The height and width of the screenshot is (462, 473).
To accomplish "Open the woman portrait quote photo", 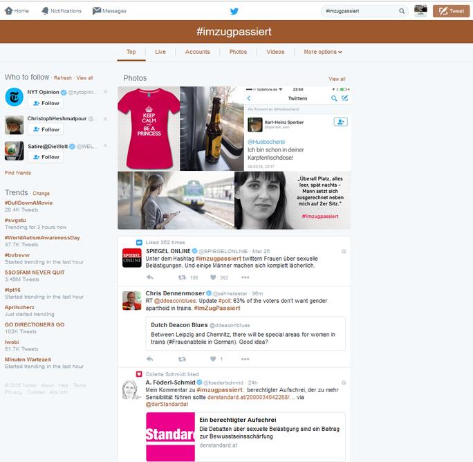I will (293, 201).
